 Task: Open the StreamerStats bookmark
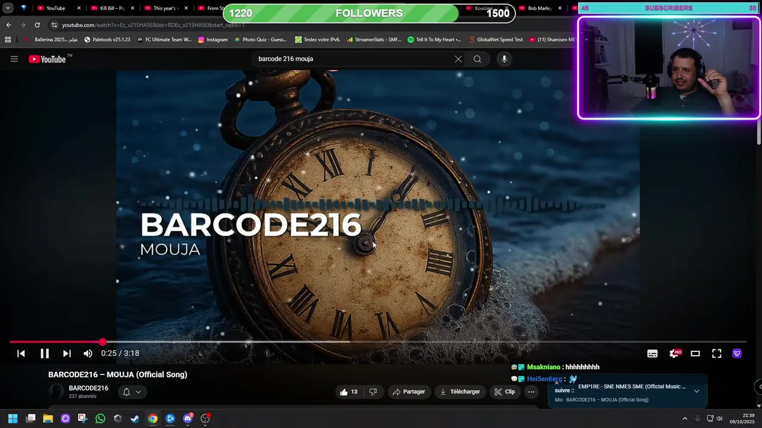(x=374, y=40)
